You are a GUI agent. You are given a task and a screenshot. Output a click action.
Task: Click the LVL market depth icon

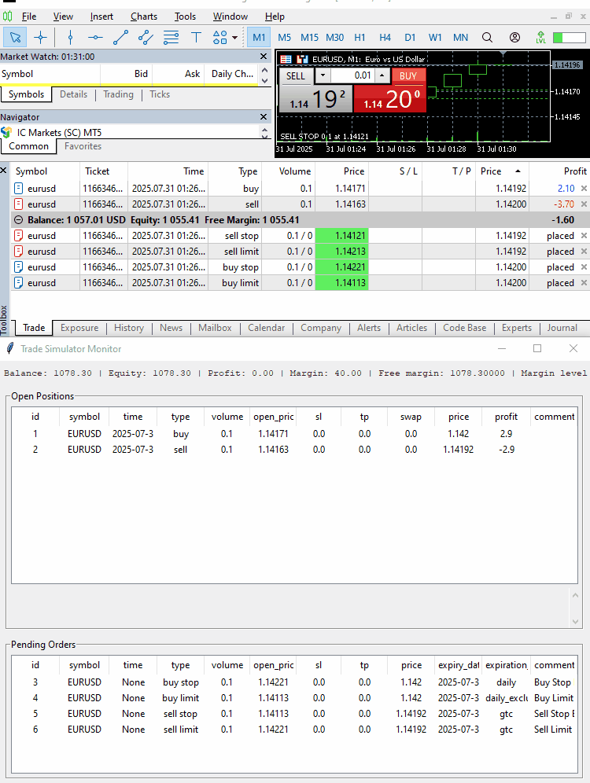(540, 38)
